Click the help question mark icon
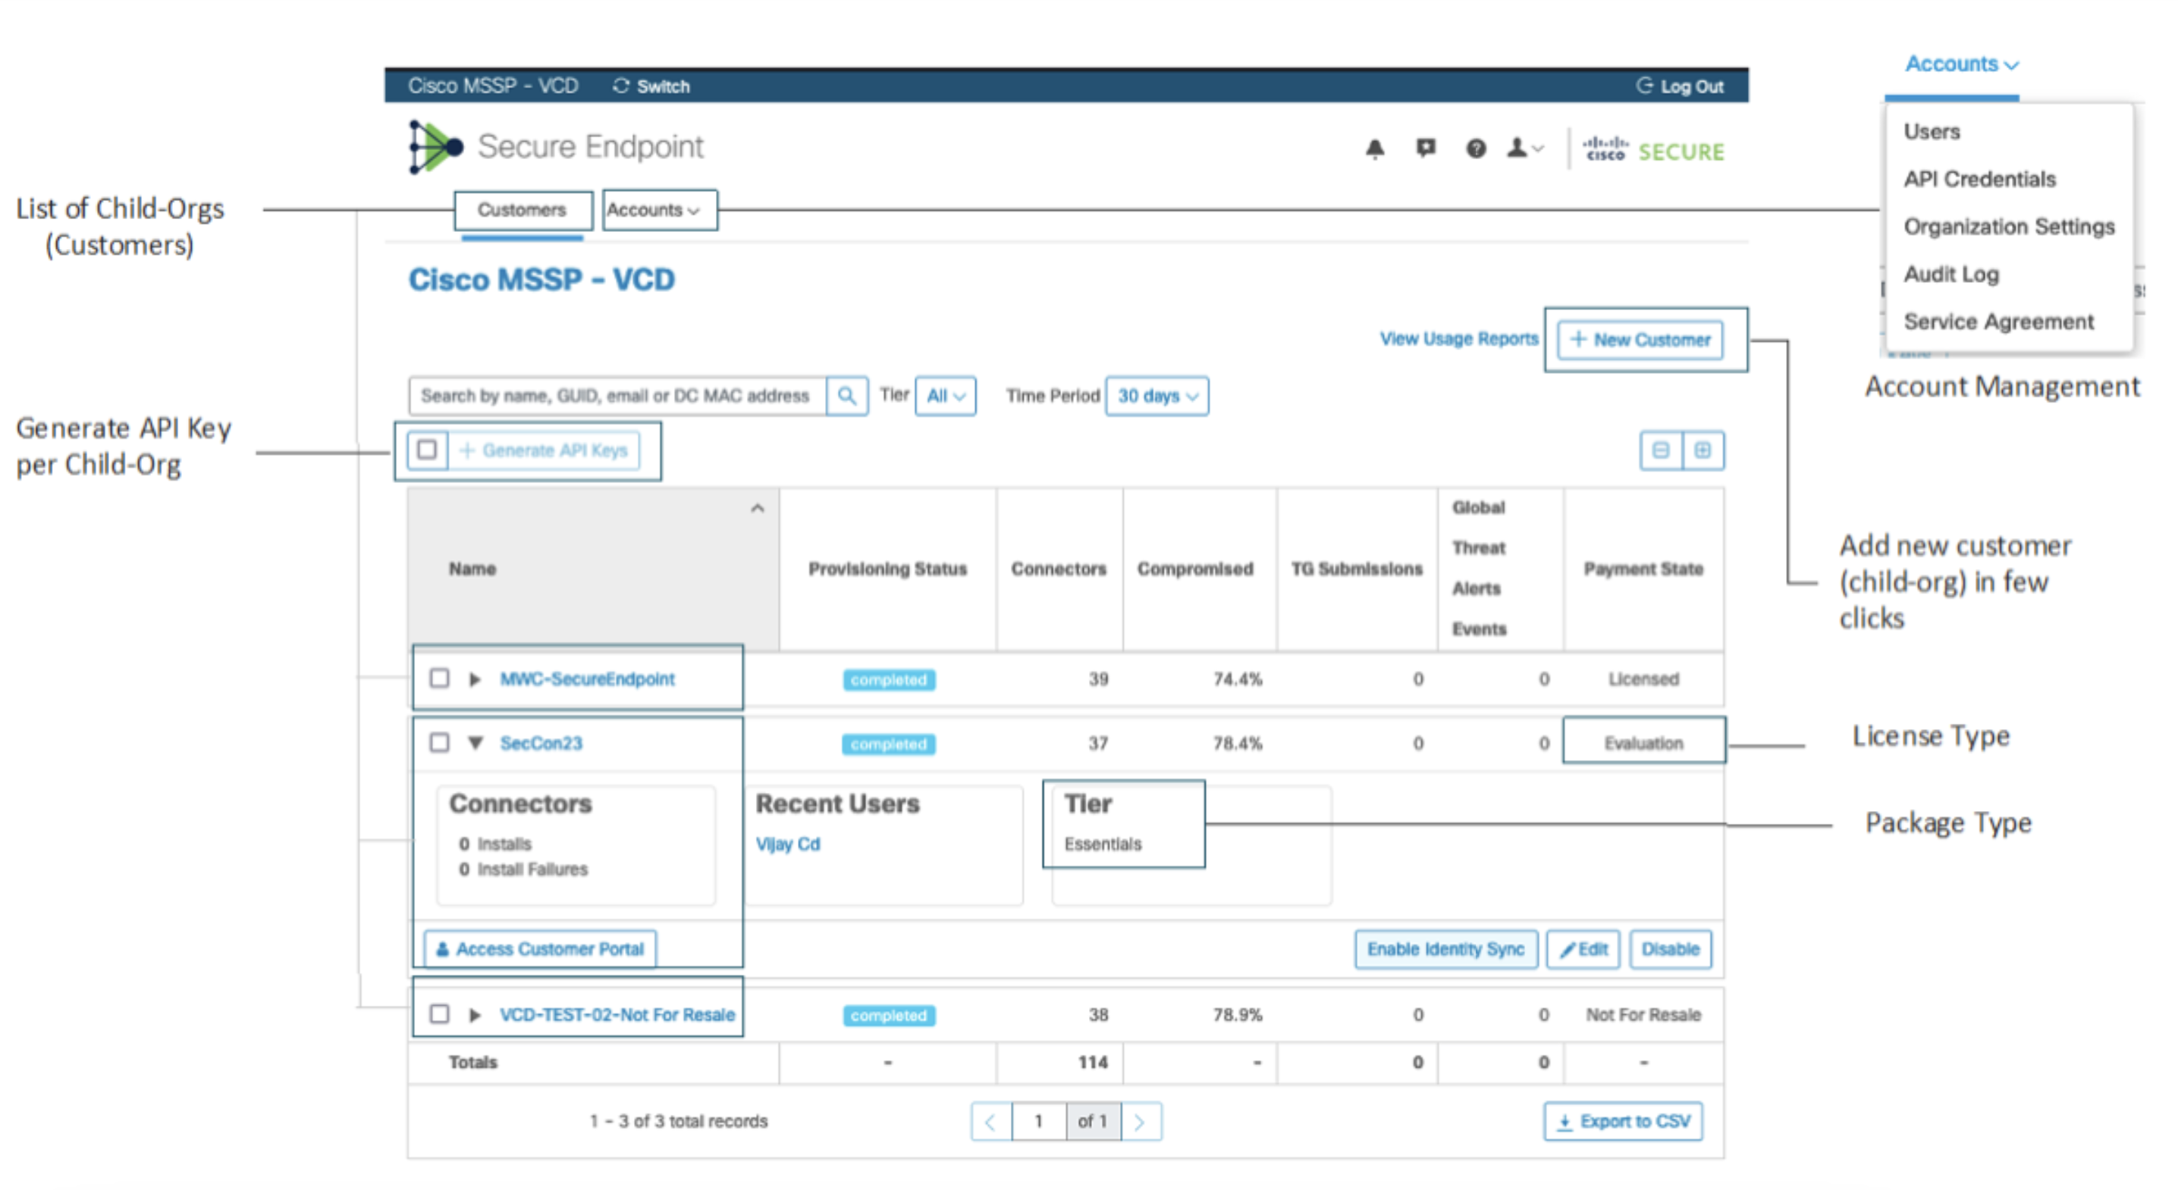This screenshot has height=1190, width=2178. pos(1476,149)
